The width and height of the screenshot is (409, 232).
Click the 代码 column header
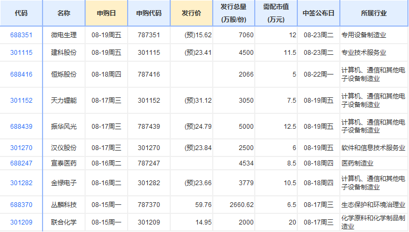pos(21,13)
